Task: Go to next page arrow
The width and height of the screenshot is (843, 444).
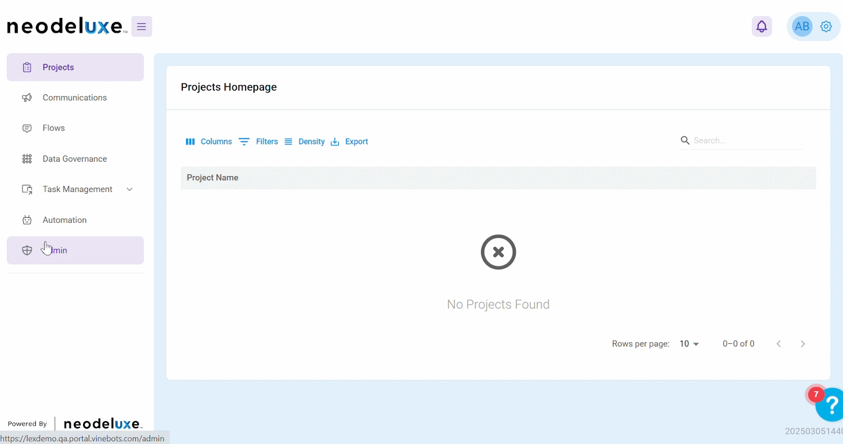Action: pyautogui.click(x=802, y=344)
